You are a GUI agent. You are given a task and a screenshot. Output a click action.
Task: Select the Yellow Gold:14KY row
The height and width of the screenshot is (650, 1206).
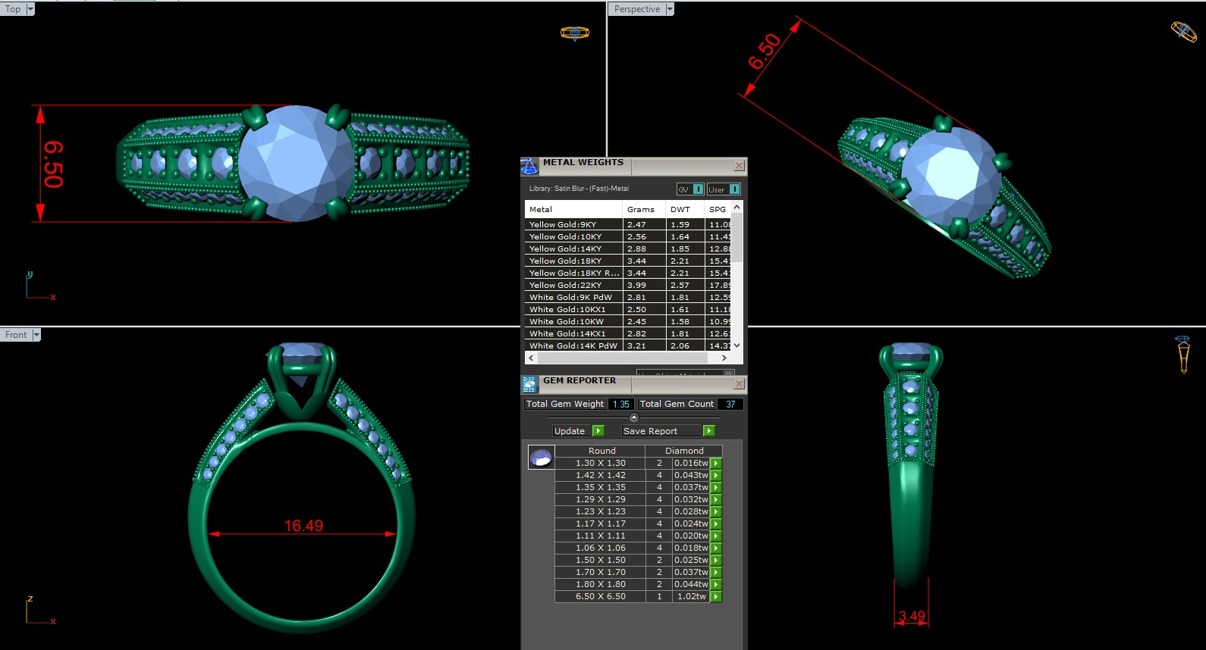(x=628, y=248)
